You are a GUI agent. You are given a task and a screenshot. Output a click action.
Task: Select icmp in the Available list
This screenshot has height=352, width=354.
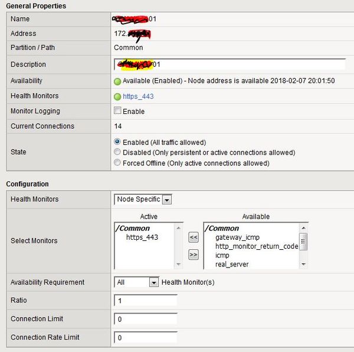[222, 255]
